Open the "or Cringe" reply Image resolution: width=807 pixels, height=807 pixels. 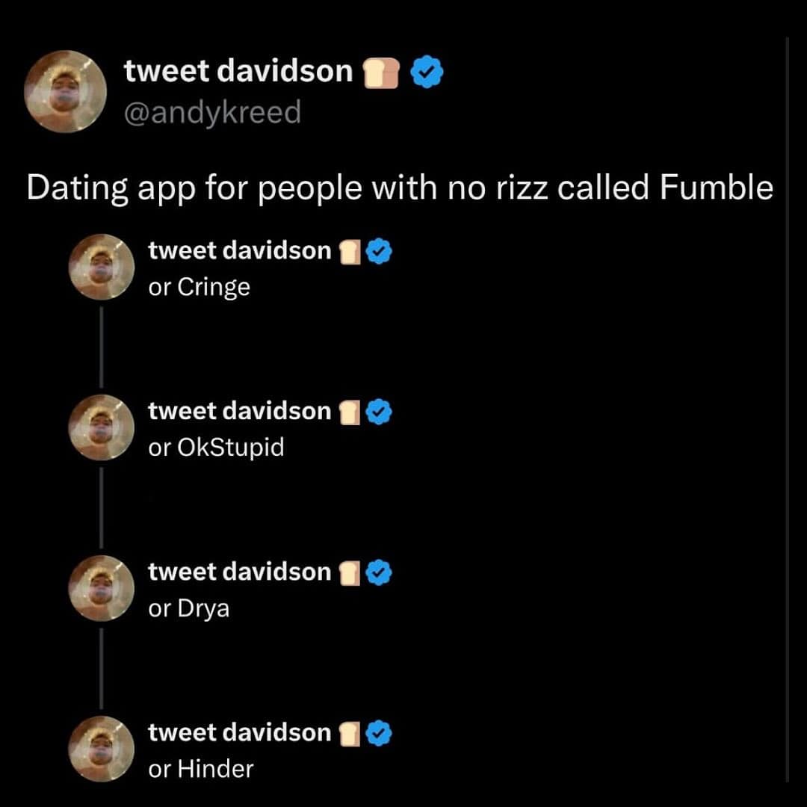point(200,288)
